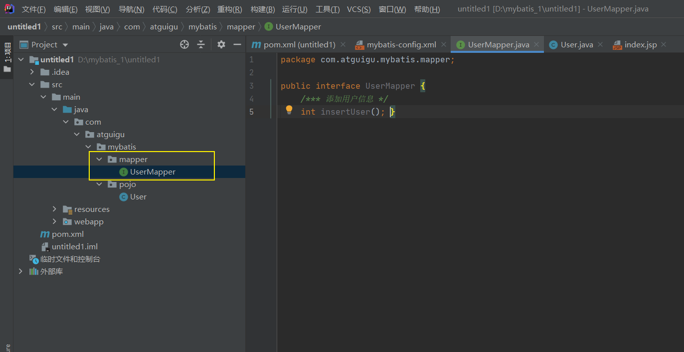Select User under pojo in tree
The image size is (684, 352).
click(x=138, y=197)
